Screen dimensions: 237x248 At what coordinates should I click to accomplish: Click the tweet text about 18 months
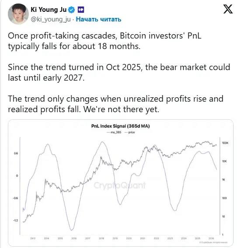(105, 41)
